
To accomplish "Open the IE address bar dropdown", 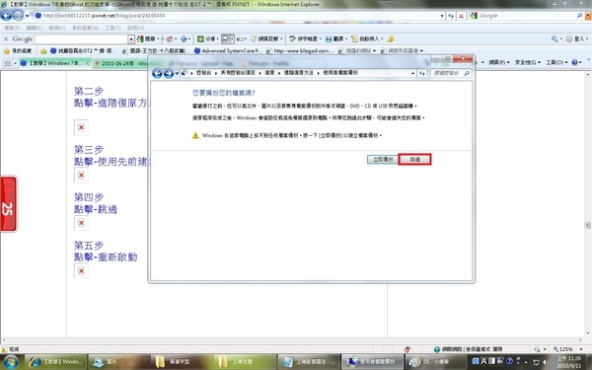I will [x=442, y=16].
